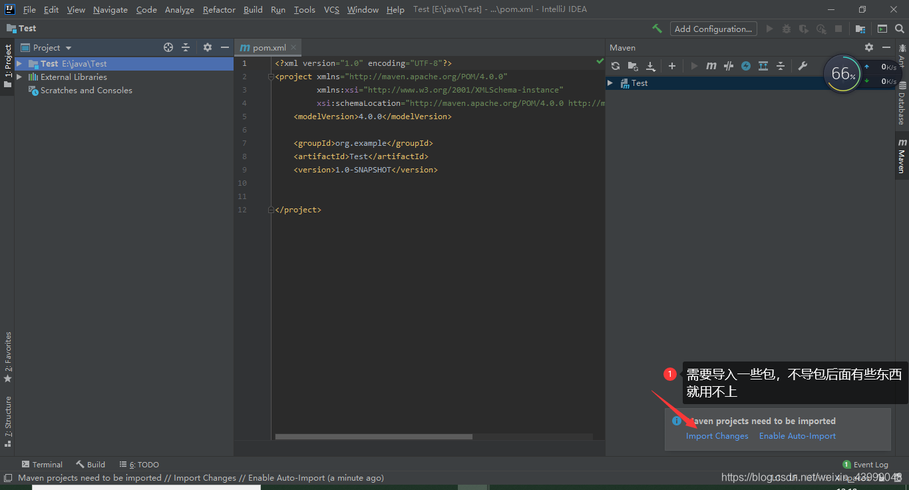
Task: Add Maven project with plus icon
Action: tap(672, 66)
